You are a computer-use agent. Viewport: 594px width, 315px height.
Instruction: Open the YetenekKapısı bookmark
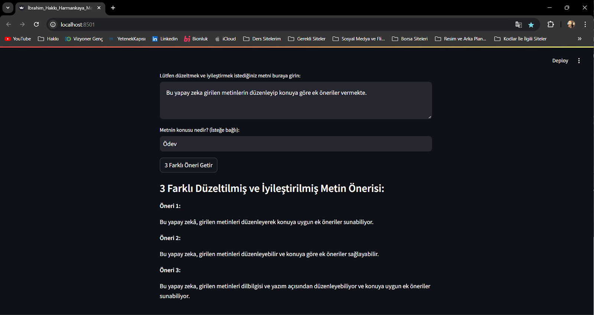pyautogui.click(x=127, y=39)
